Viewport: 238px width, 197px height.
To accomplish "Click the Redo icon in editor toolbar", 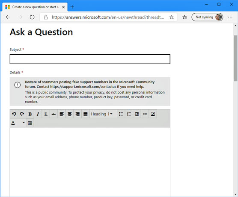I will 22,114.
